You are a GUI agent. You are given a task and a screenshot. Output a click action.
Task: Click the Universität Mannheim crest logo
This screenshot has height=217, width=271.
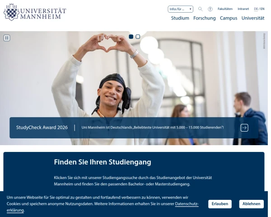[x=11, y=12]
